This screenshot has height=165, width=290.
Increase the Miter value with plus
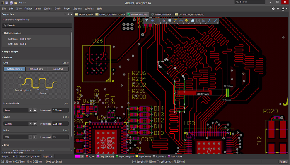(35, 137)
